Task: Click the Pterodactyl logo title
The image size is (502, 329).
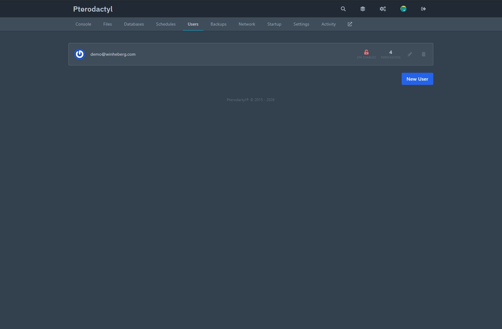Action: (93, 9)
